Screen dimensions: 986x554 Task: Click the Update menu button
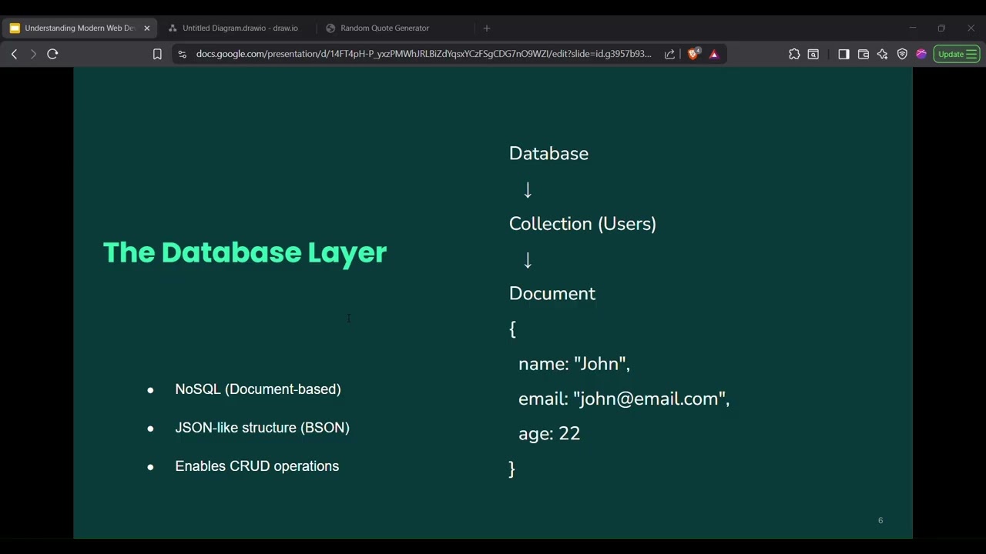957,54
